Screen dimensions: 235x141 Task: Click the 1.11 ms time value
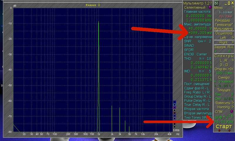point(225,12)
